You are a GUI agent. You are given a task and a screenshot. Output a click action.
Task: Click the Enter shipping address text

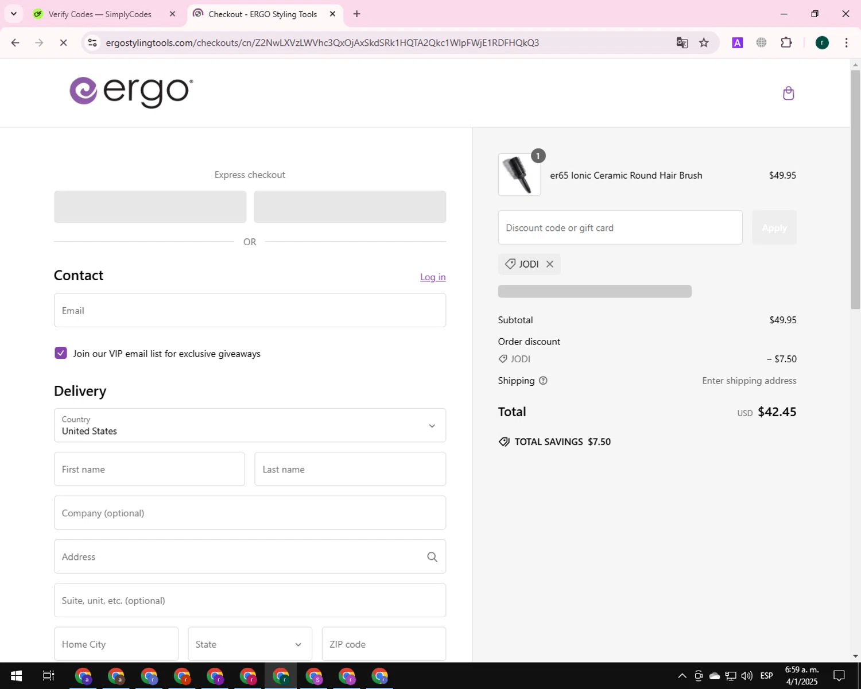click(749, 381)
